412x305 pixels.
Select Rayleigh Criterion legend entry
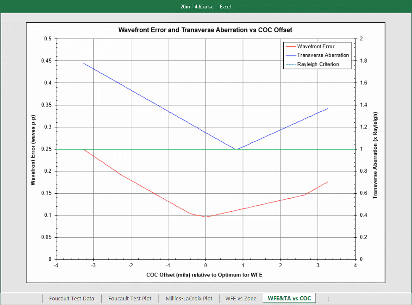(318, 64)
